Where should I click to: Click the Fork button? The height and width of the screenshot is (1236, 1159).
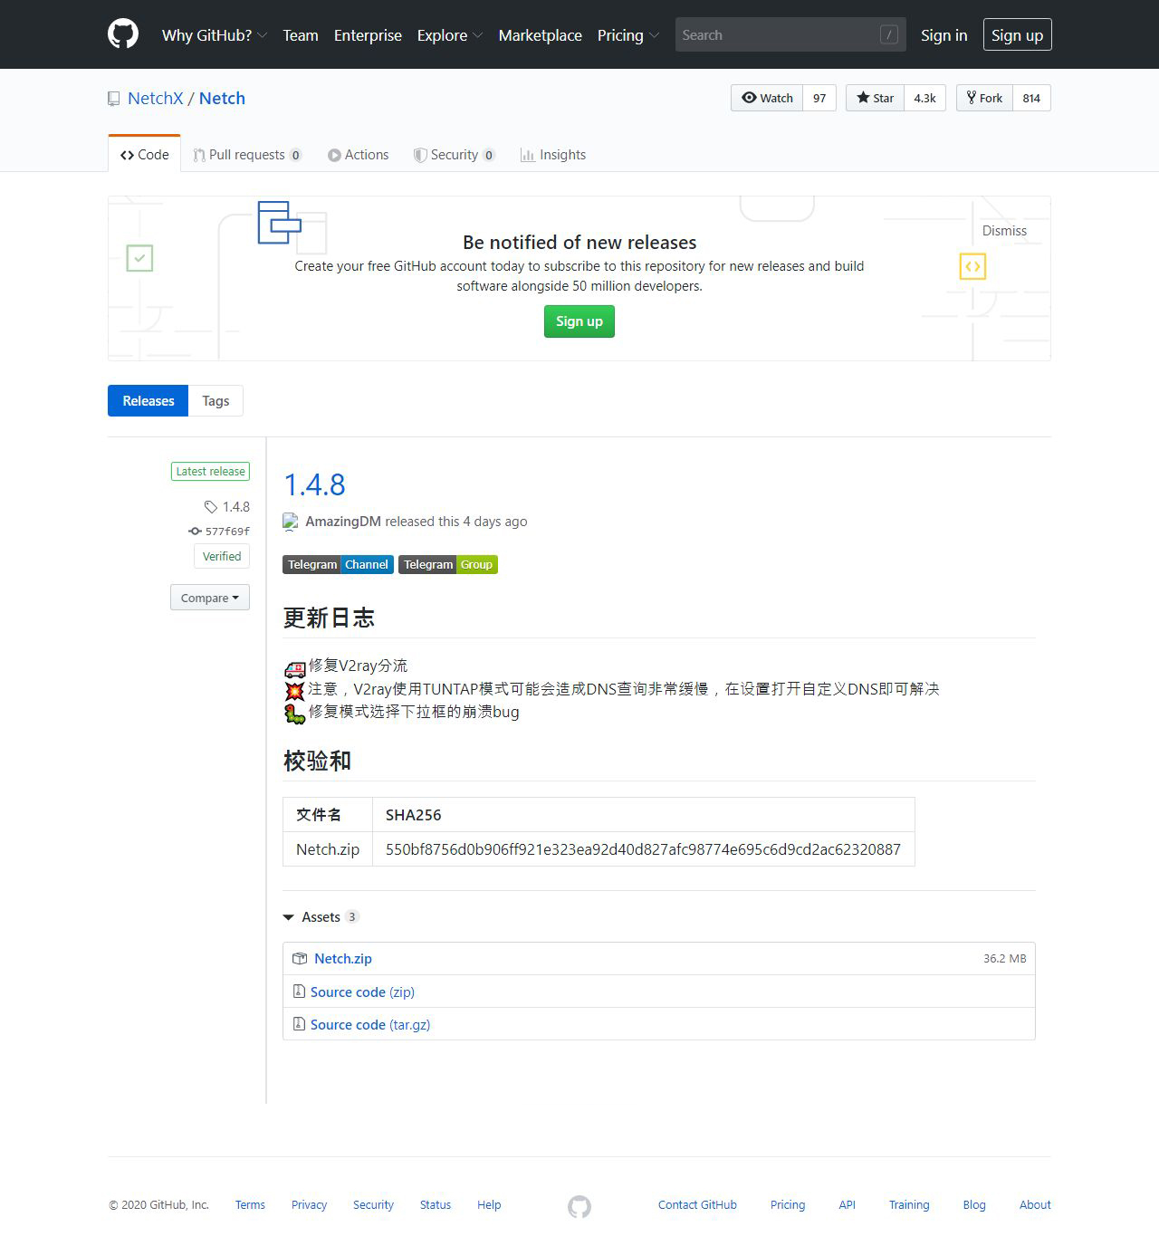click(984, 98)
